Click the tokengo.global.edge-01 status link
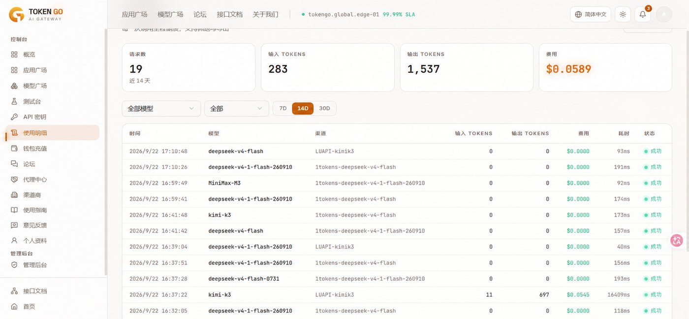The width and height of the screenshot is (689, 319). click(344, 14)
